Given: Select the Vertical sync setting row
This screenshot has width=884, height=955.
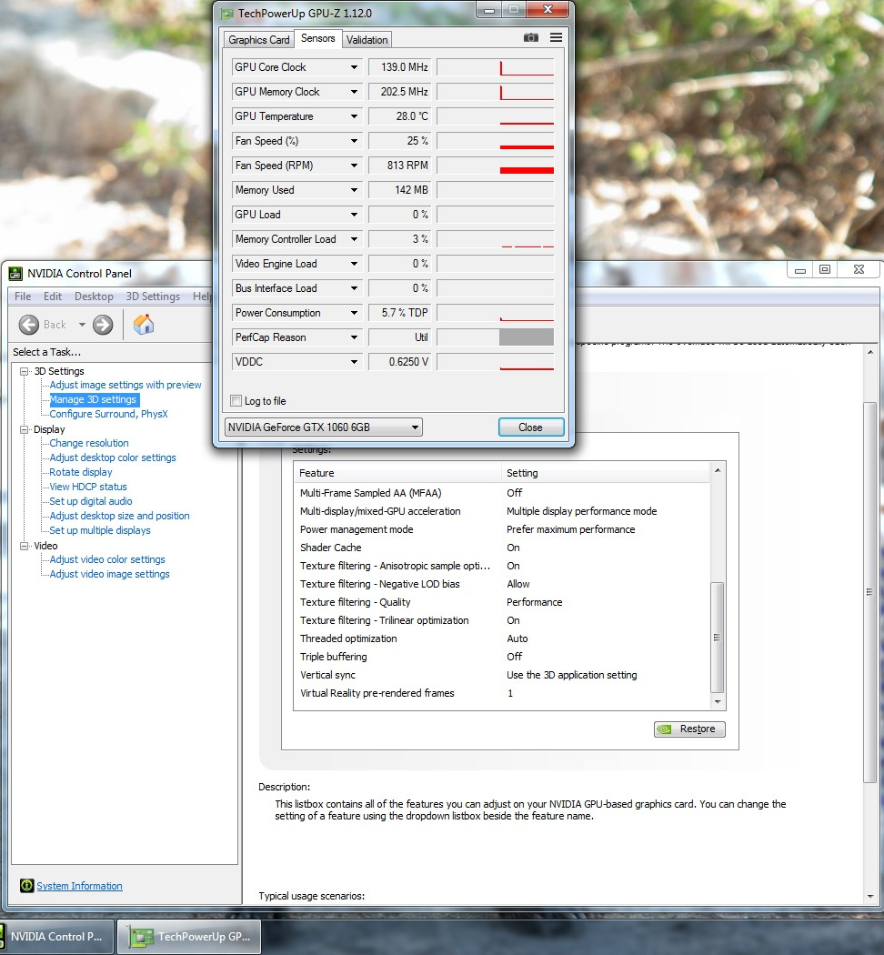Looking at the screenshot, I should click(502, 675).
